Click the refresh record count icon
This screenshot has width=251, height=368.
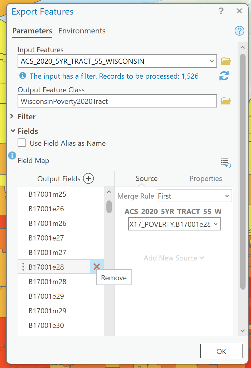click(224, 76)
